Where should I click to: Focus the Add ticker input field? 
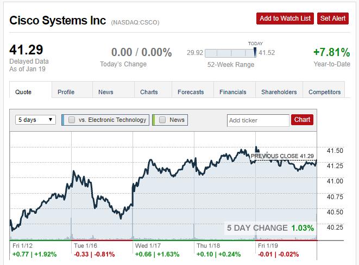258,120
